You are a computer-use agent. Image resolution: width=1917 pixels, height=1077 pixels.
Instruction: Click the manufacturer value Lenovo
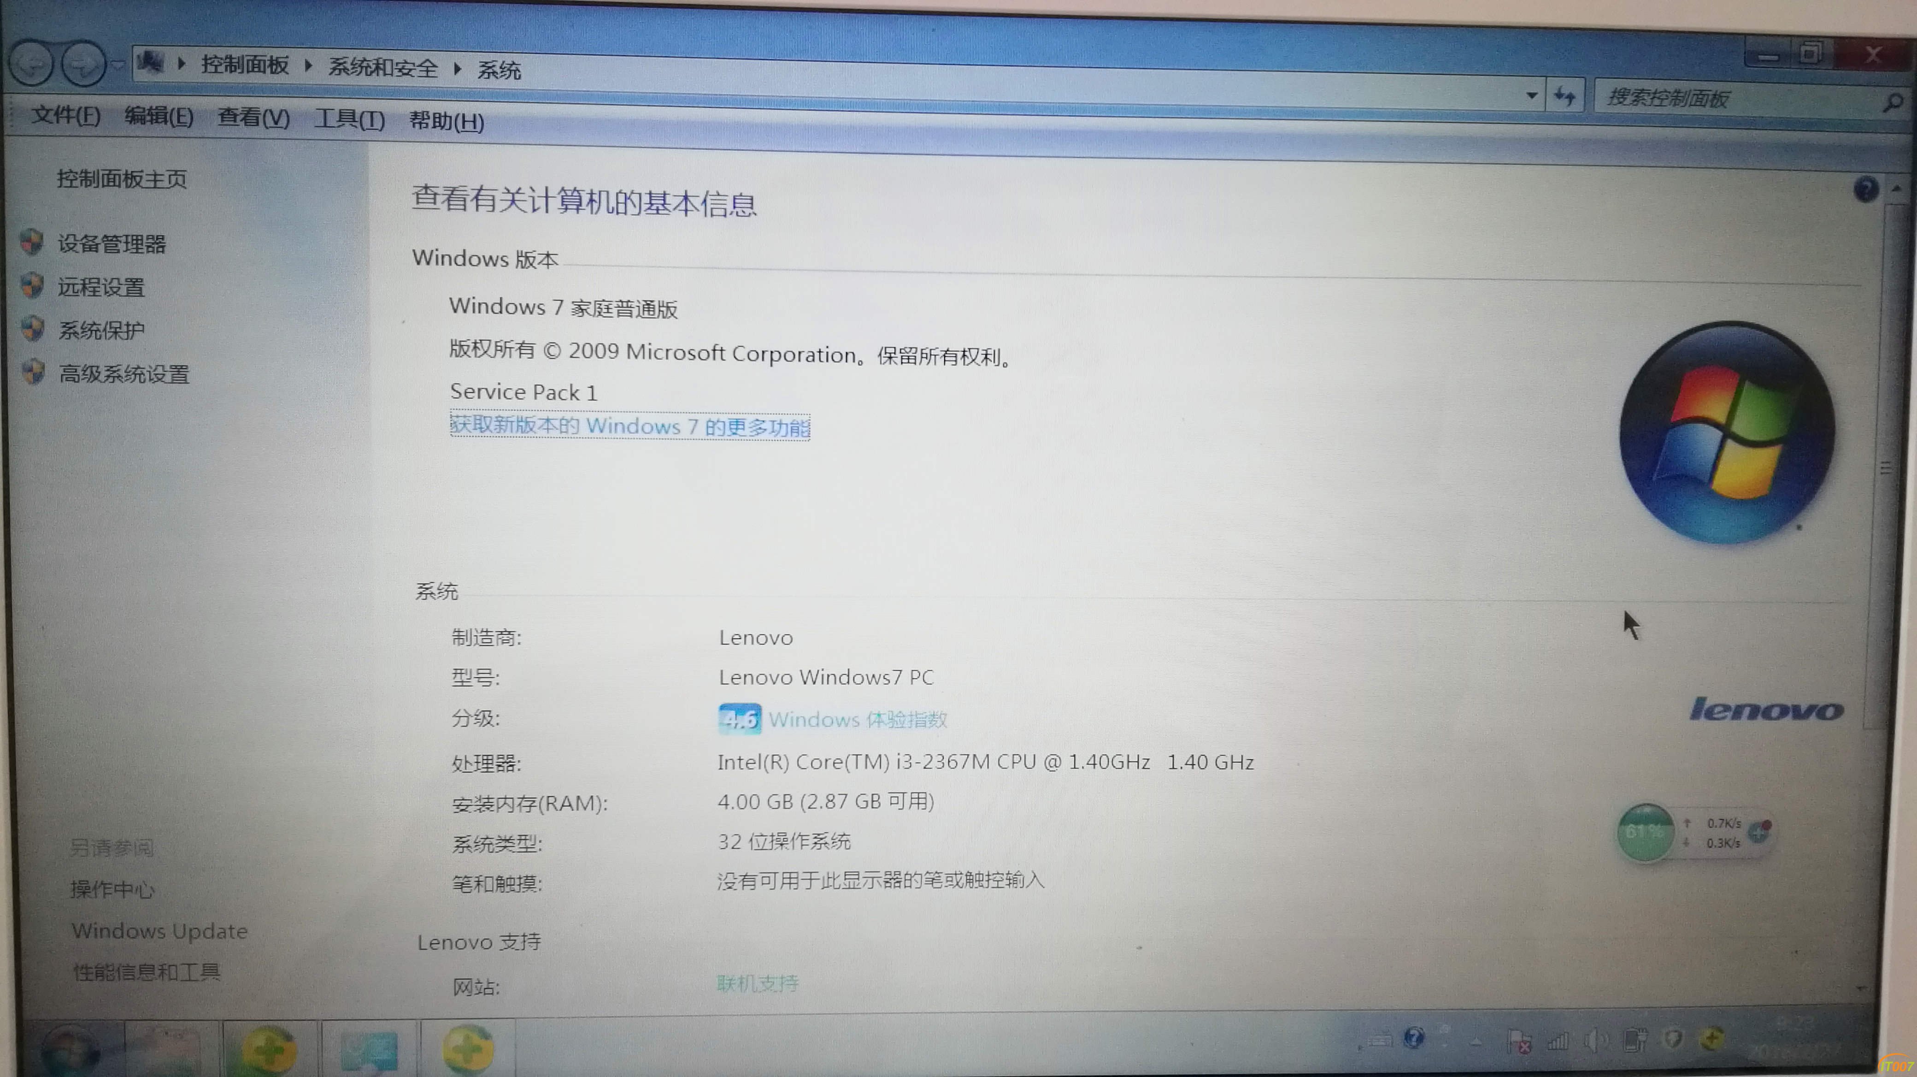coord(756,638)
